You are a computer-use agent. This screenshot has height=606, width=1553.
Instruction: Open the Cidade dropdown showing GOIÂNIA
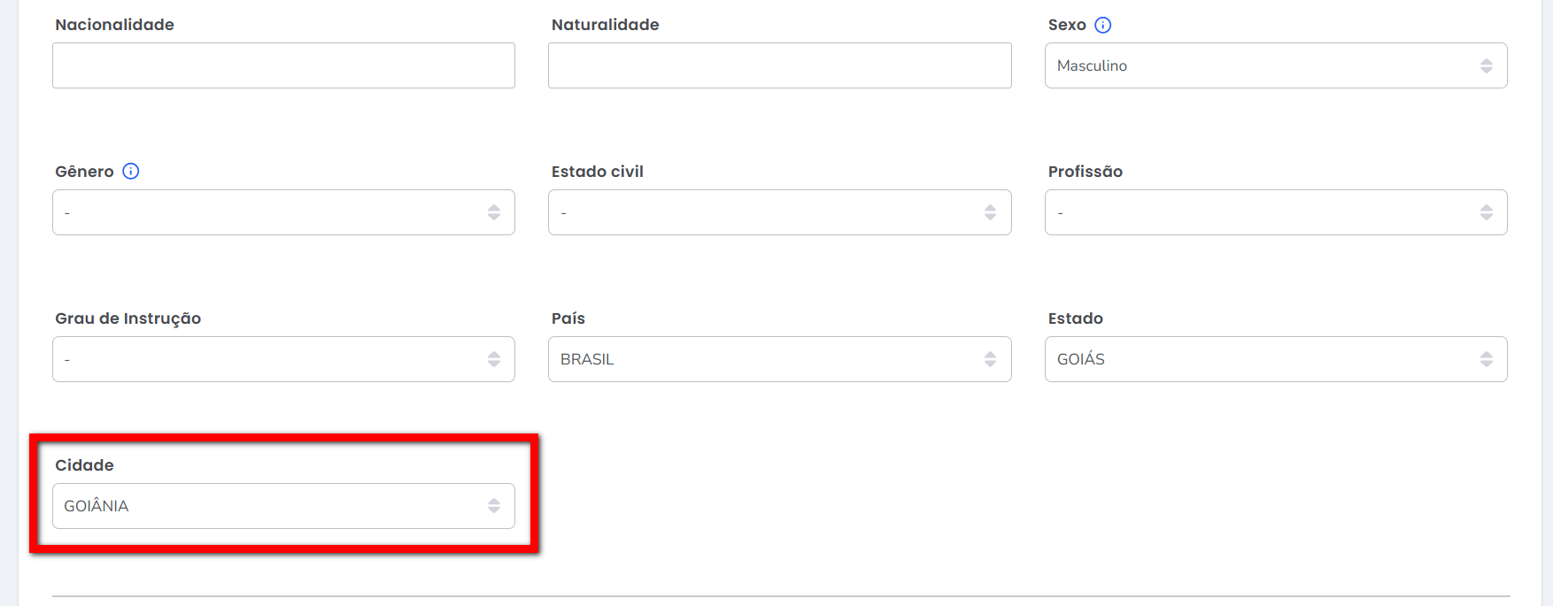[283, 506]
